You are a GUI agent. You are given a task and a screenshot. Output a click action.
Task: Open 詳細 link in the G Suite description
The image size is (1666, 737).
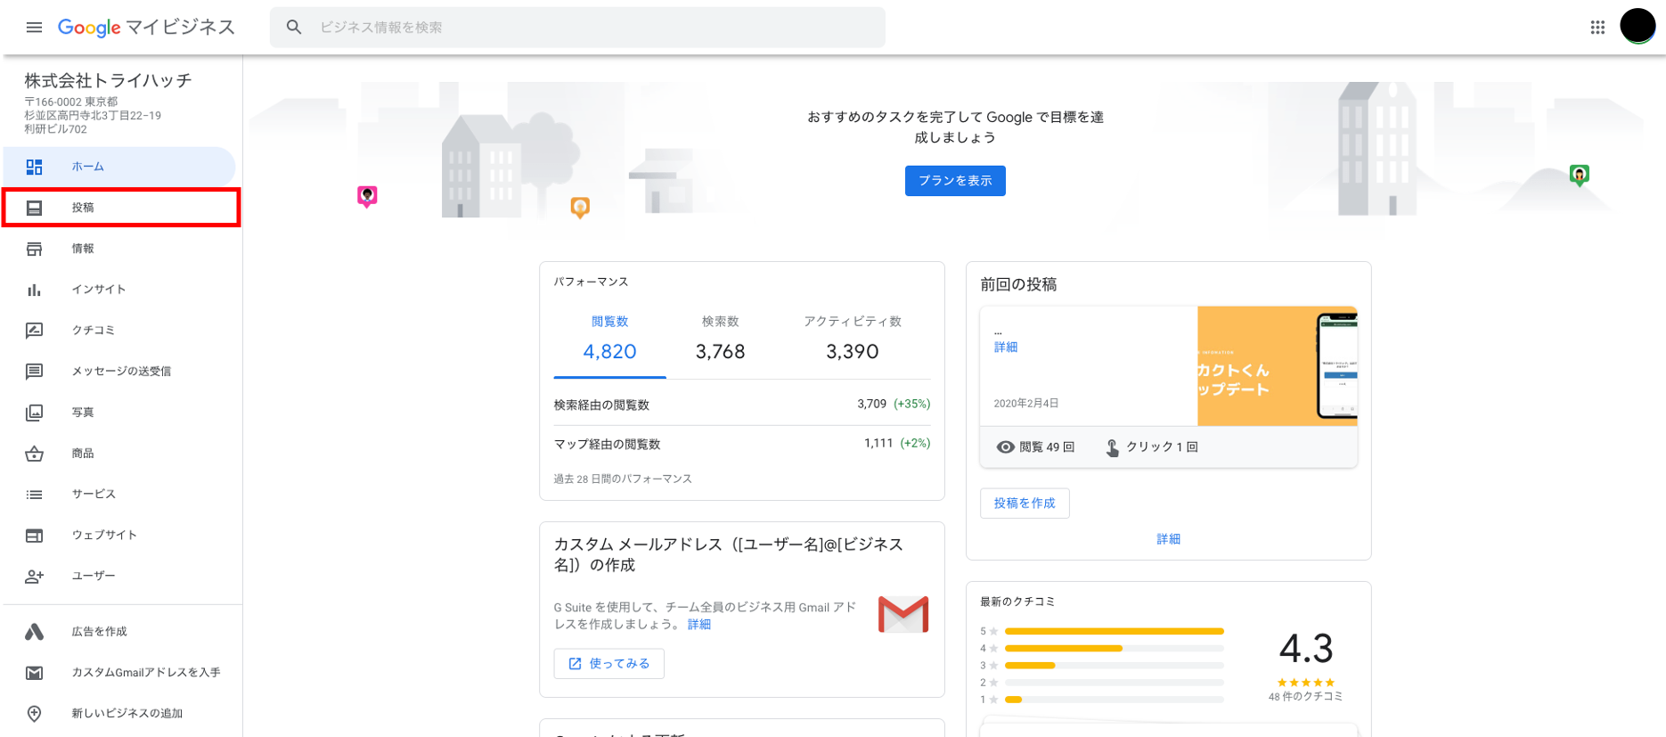click(699, 625)
